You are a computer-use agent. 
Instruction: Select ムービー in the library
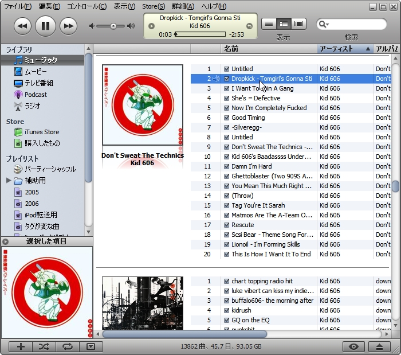tap(36, 72)
